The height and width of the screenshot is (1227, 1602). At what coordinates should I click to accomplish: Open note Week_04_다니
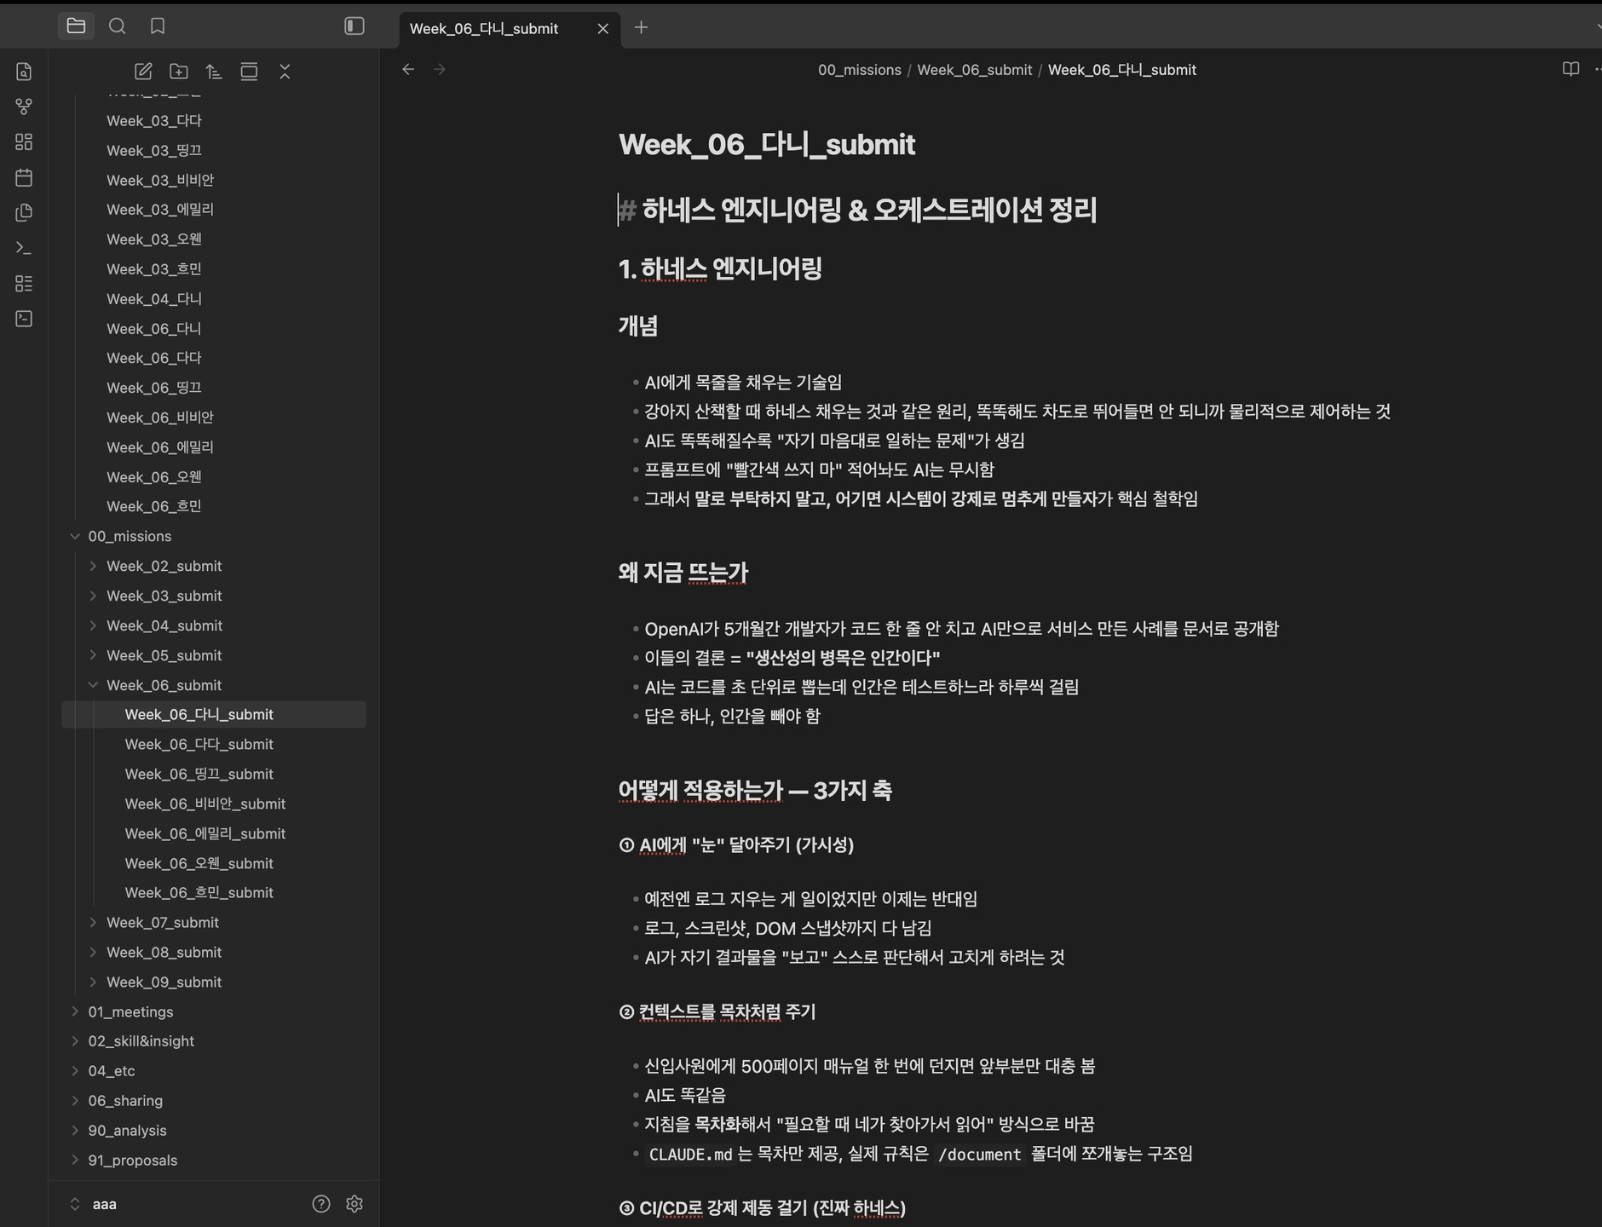coord(153,299)
